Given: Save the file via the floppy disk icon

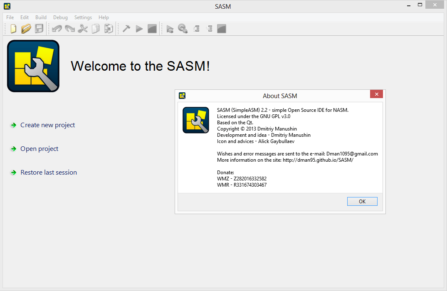Looking at the screenshot, I should pyautogui.click(x=39, y=28).
